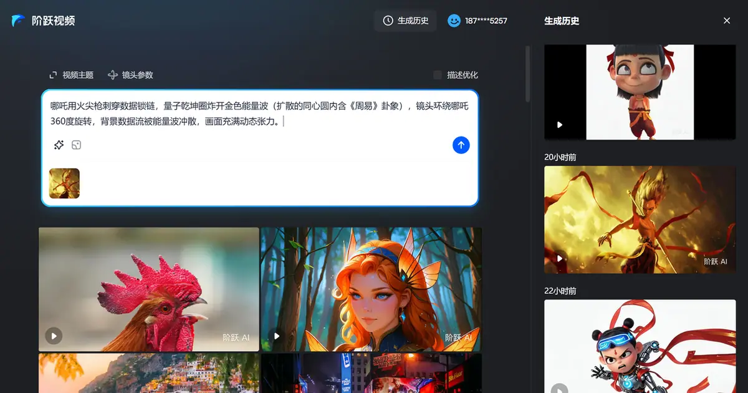Click the 生成历史 panel heading

pyautogui.click(x=562, y=21)
